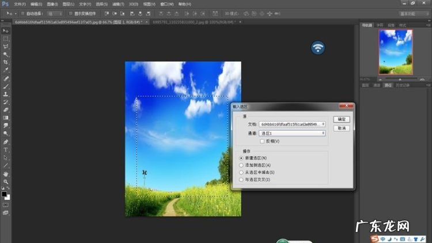Check the 反相(V) invert checkbox

pos(263,141)
